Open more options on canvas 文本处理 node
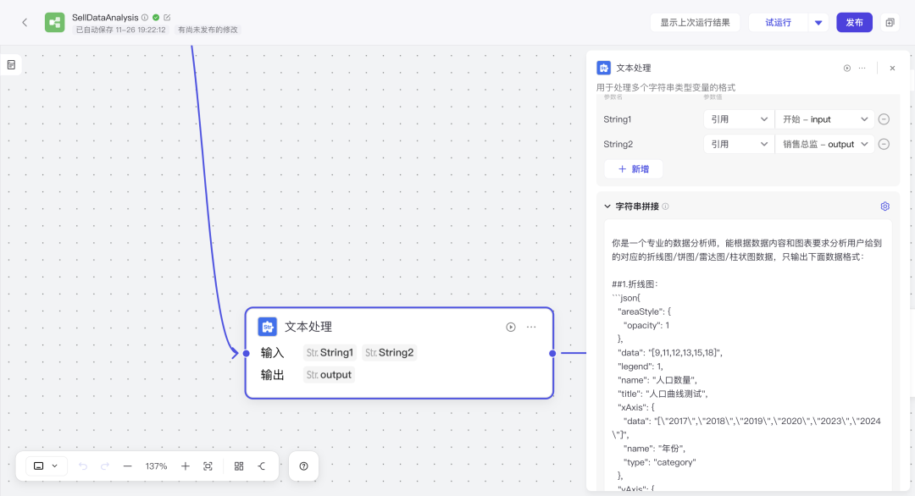Image resolution: width=915 pixels, height=496 pixels. [x=531, y=327]
